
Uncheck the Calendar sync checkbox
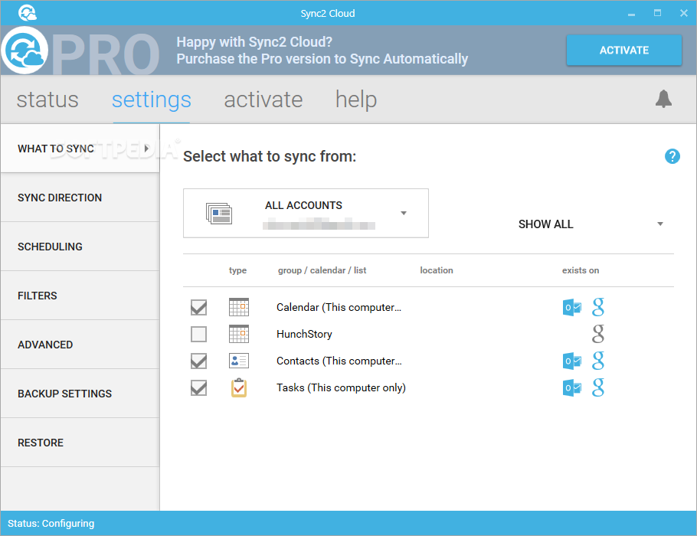click(x=198, y=307)
